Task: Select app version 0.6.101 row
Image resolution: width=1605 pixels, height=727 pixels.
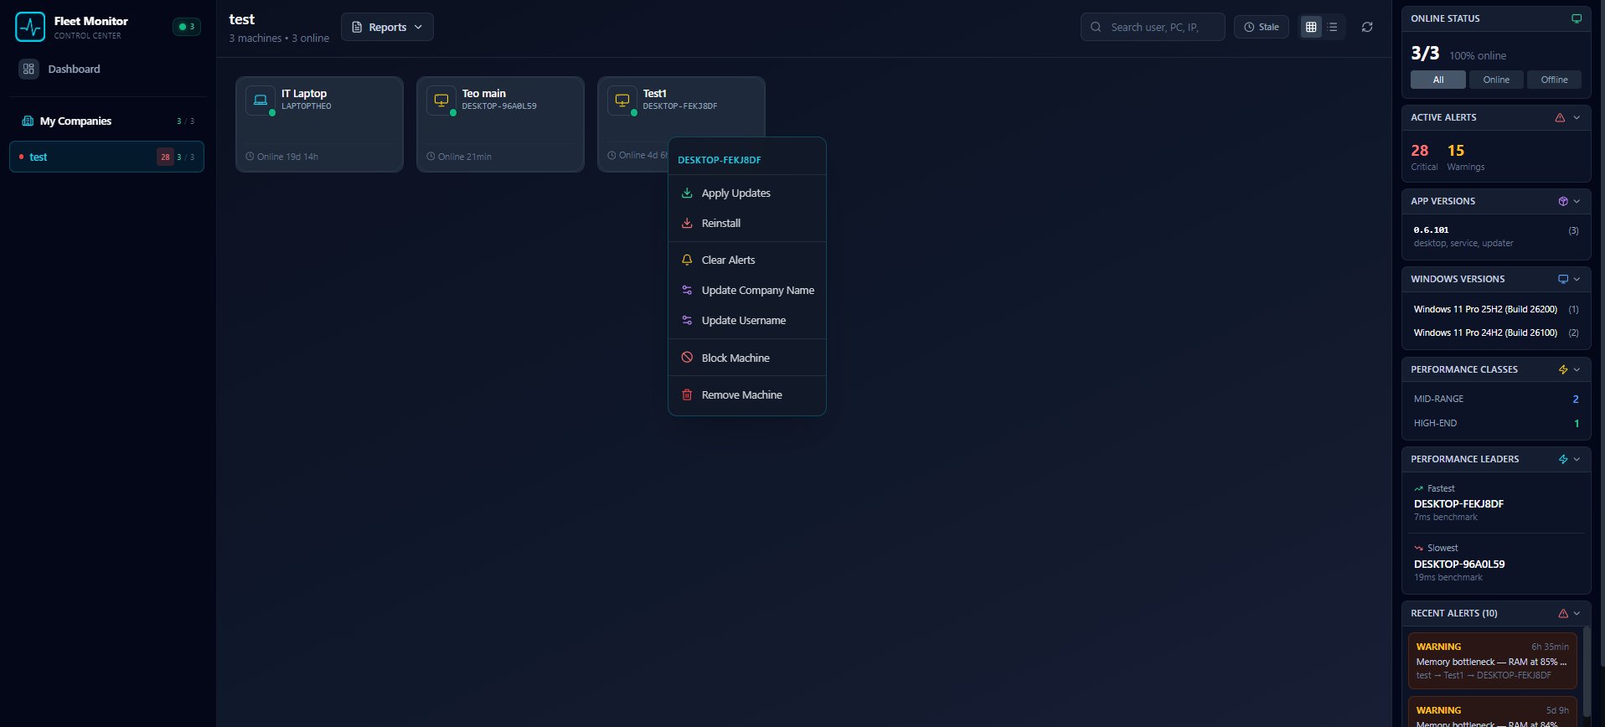Action: click(1496, 236)
